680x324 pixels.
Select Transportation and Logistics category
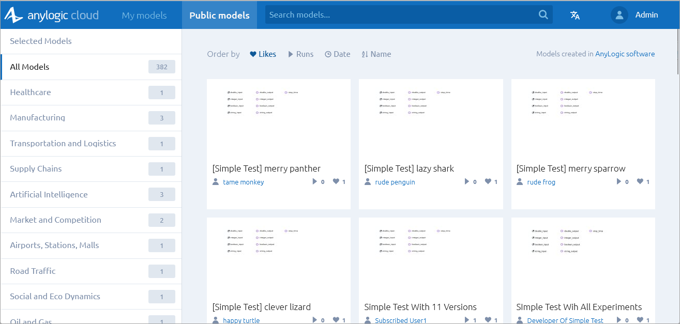[x=91, y=144]
